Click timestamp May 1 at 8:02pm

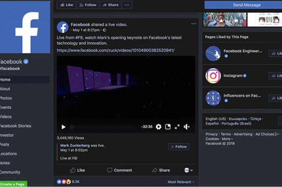pos(74,150)
